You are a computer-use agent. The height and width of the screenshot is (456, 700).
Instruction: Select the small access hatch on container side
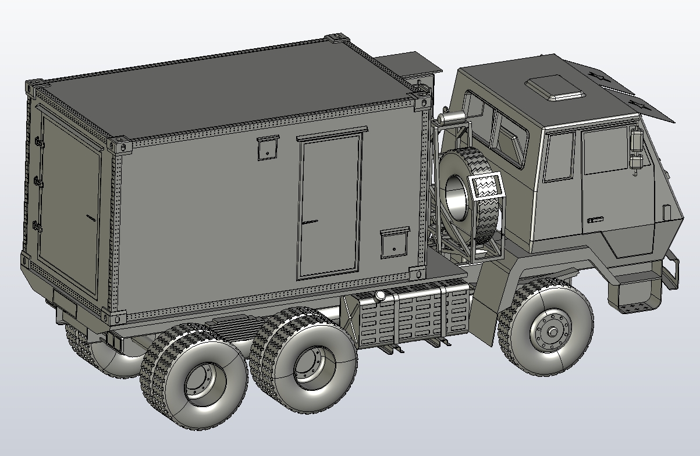pos(267,150)
